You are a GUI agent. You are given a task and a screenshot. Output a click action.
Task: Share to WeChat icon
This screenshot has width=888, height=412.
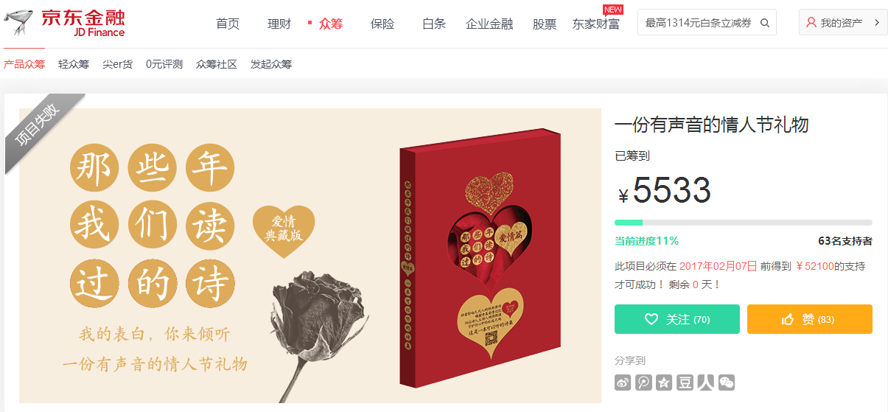pos(727,383)
